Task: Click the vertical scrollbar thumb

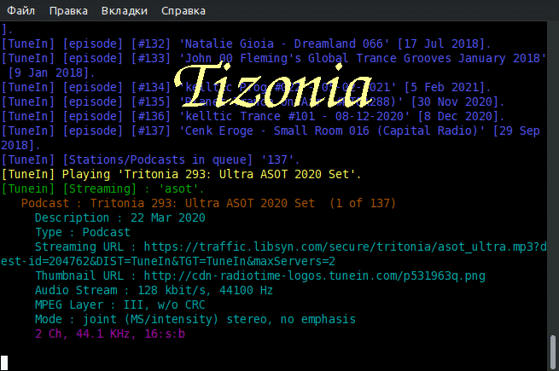Action: [x=553, y=352]
